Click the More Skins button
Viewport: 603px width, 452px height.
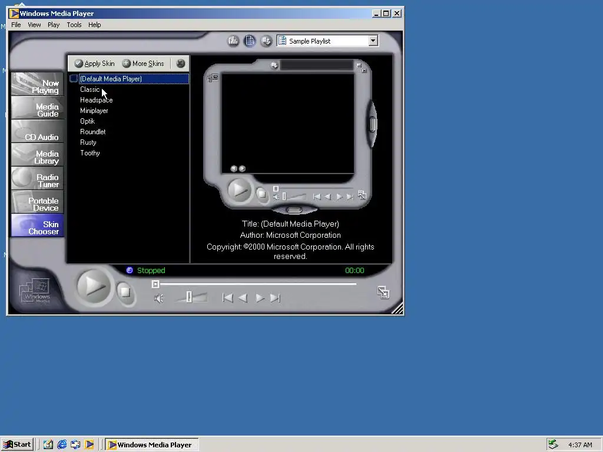[143, 64]
